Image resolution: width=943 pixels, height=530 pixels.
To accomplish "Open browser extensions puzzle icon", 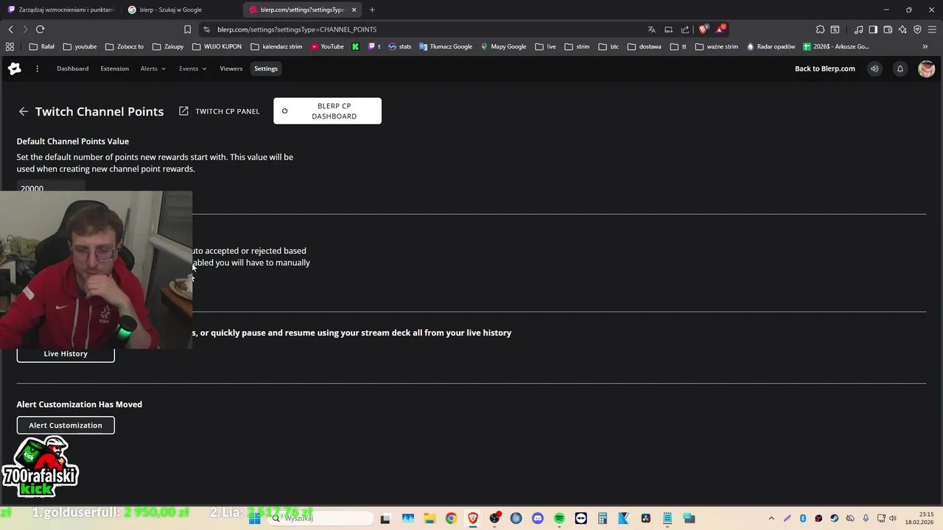I will tap(820, 29).
